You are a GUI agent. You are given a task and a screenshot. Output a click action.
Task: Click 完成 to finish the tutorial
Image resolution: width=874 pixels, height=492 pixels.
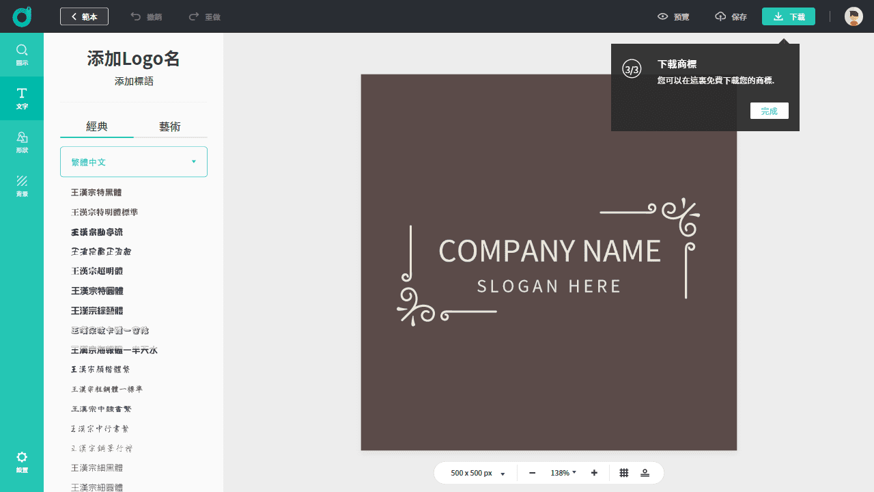[x=769, y=111]
